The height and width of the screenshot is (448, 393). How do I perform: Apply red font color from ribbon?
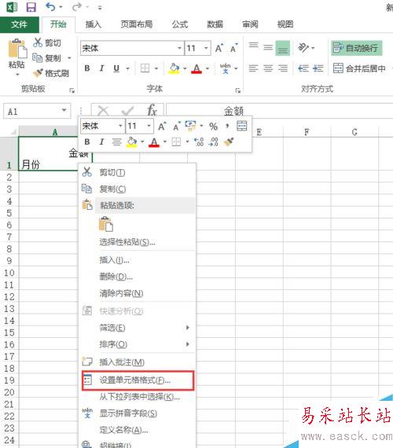click(x=196, y=68)
